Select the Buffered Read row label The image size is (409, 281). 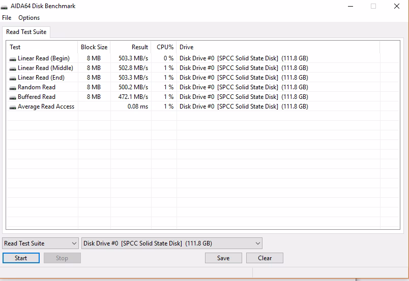pos(37,97)
